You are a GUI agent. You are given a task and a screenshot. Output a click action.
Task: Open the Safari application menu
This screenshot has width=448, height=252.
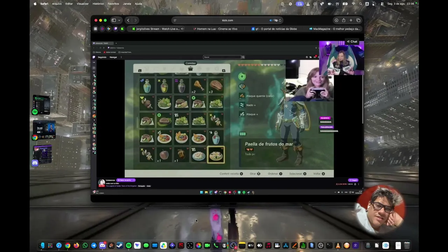point(44,4)
